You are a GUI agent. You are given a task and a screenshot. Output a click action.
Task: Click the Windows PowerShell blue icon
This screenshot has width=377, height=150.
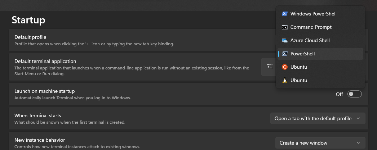(x=285, y=14)
